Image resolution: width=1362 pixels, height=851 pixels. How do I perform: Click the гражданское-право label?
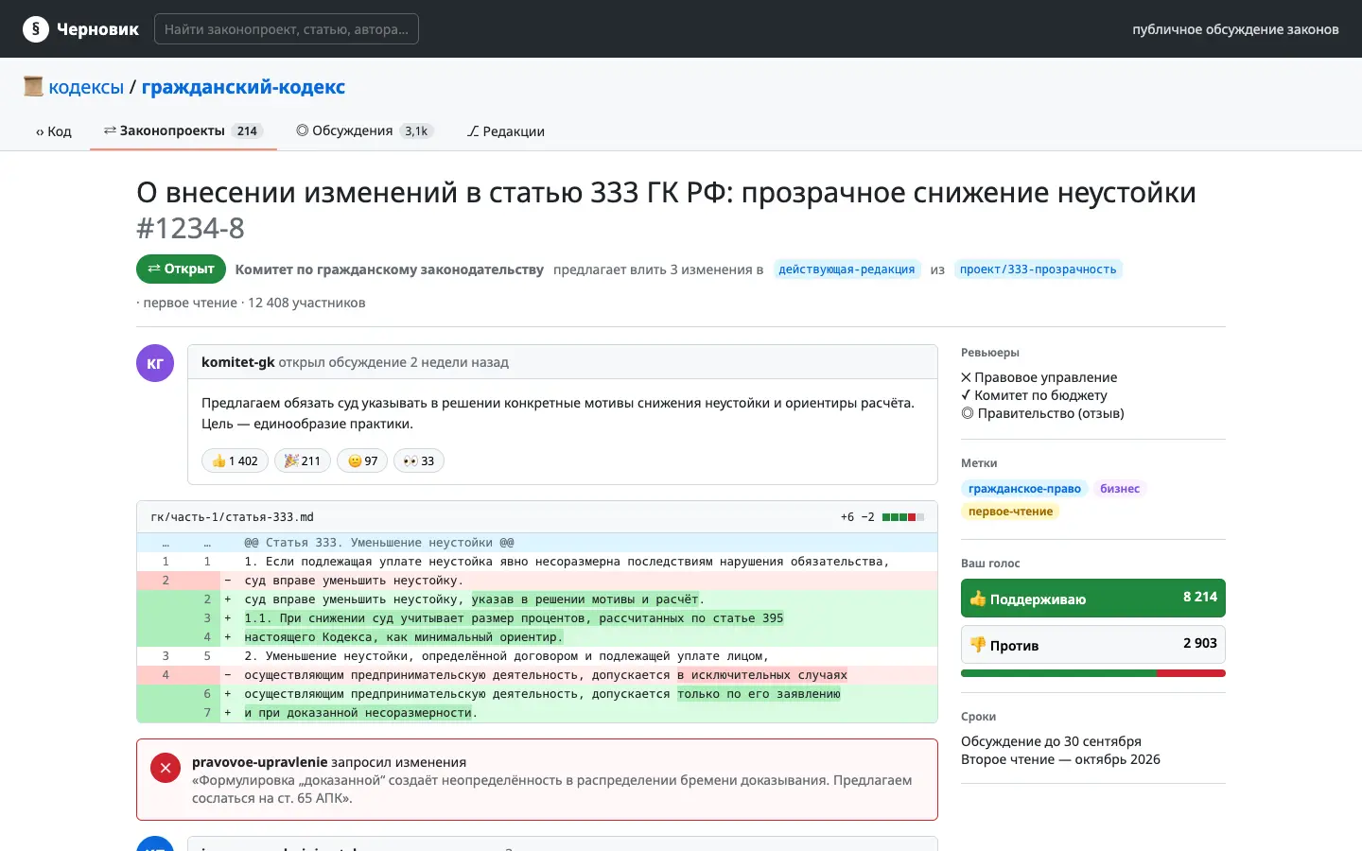(x=1024, y=489)
